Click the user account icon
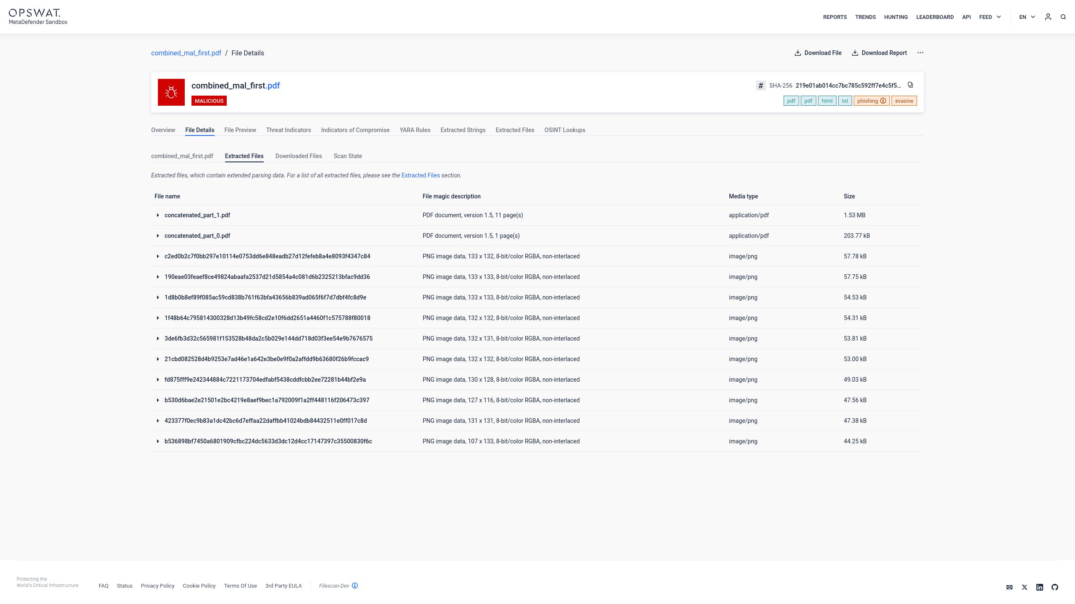This screenshot has width=1075, height=604. pos(1048,17)
